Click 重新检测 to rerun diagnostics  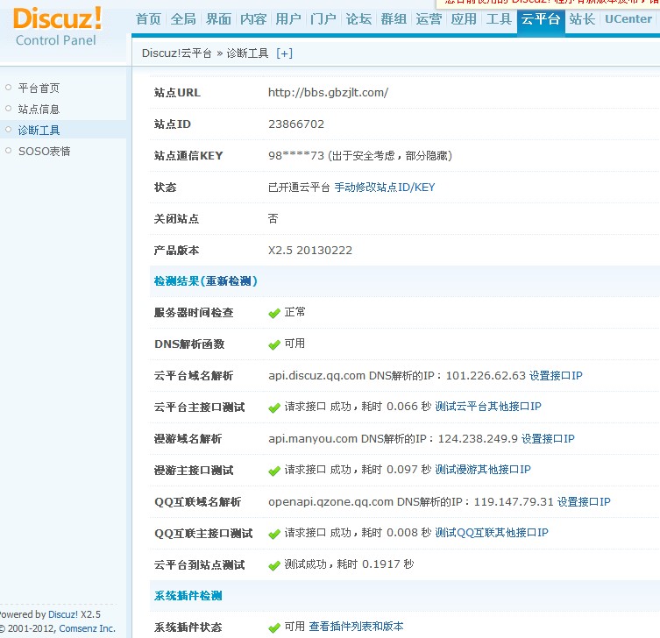[229, 281]
